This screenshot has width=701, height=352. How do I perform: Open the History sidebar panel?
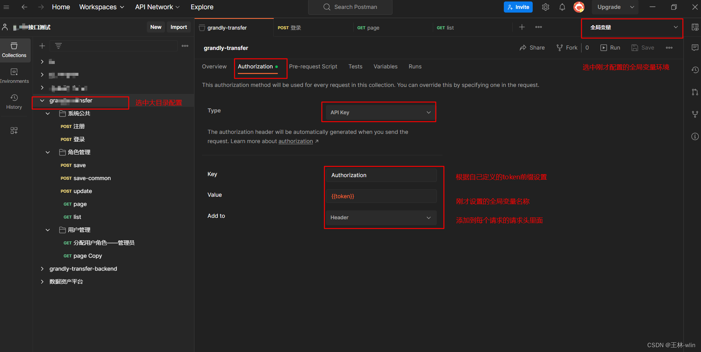(14, 102)
